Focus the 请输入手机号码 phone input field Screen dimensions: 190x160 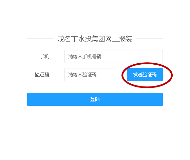tap(114, 57)
